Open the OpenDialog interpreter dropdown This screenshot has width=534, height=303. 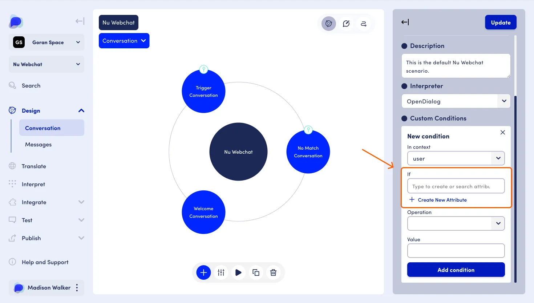(x=456, y=101)
